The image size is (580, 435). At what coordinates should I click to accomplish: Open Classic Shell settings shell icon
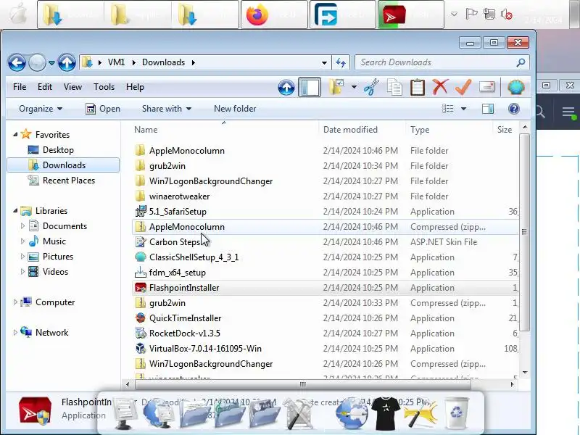tap(515, 87)
